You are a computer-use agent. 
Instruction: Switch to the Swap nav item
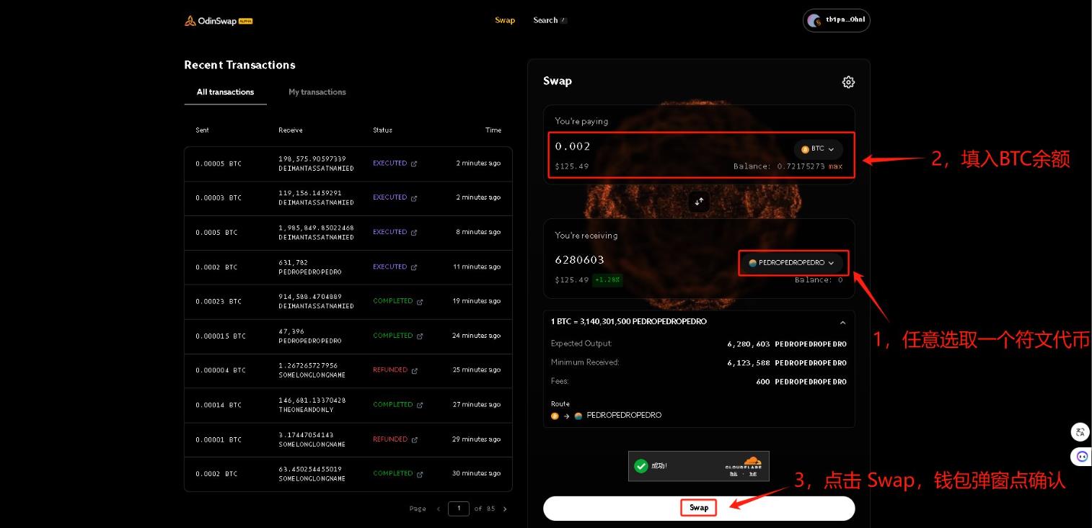(505, 20)
